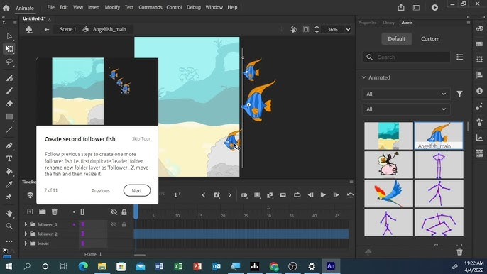Screen dimensions: 487x274
Task: Open the File menu
Action: coord(50,7)
